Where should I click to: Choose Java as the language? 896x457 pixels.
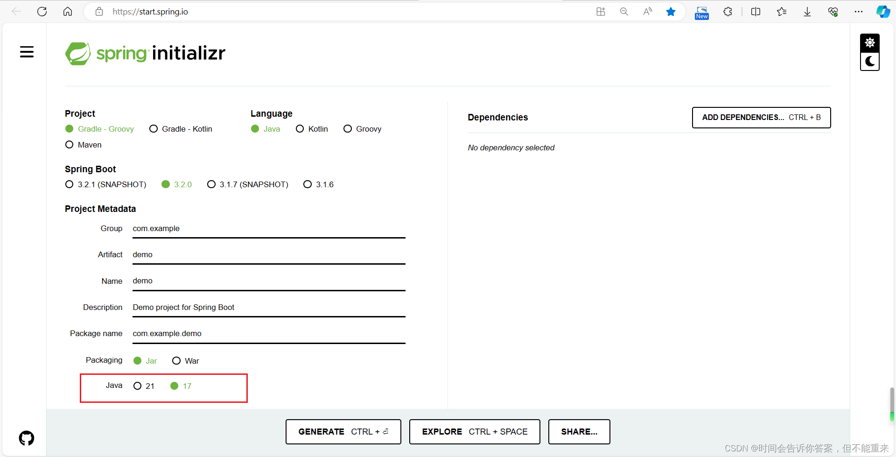[266, 129]
